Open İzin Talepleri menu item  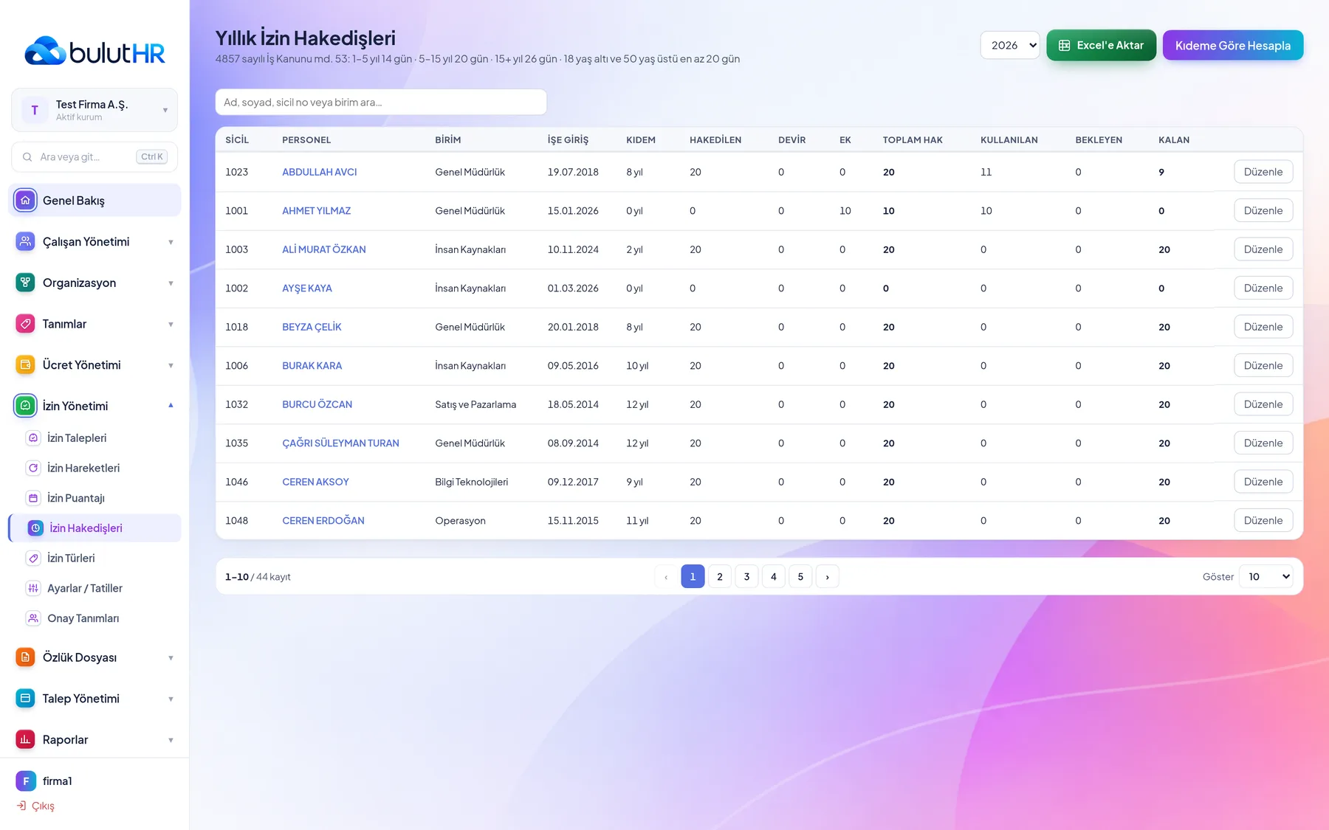tap(95, 438)
